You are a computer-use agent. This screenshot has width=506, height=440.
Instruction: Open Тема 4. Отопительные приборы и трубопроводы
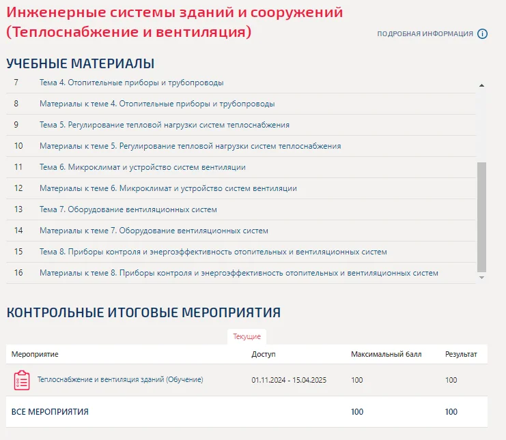tap(131, 83)
